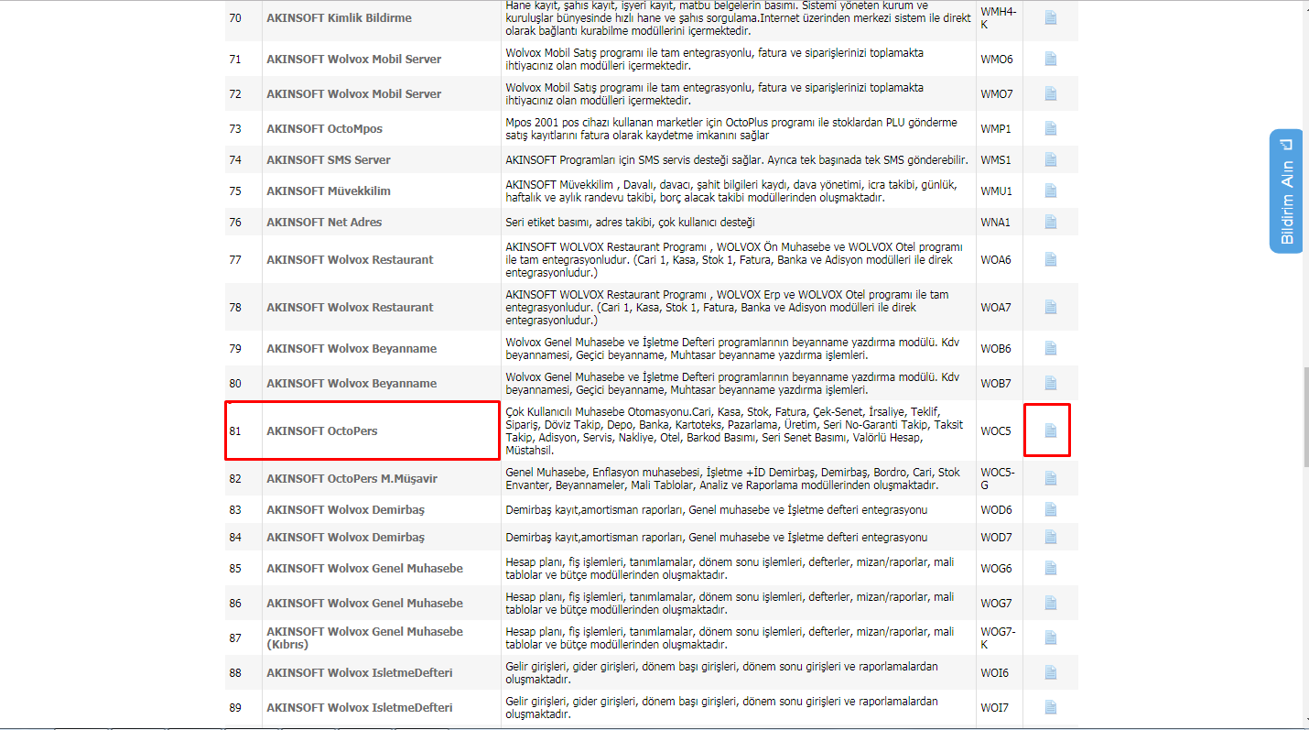
Task: Click the product code WOG7-K
Action: (997, 637)
